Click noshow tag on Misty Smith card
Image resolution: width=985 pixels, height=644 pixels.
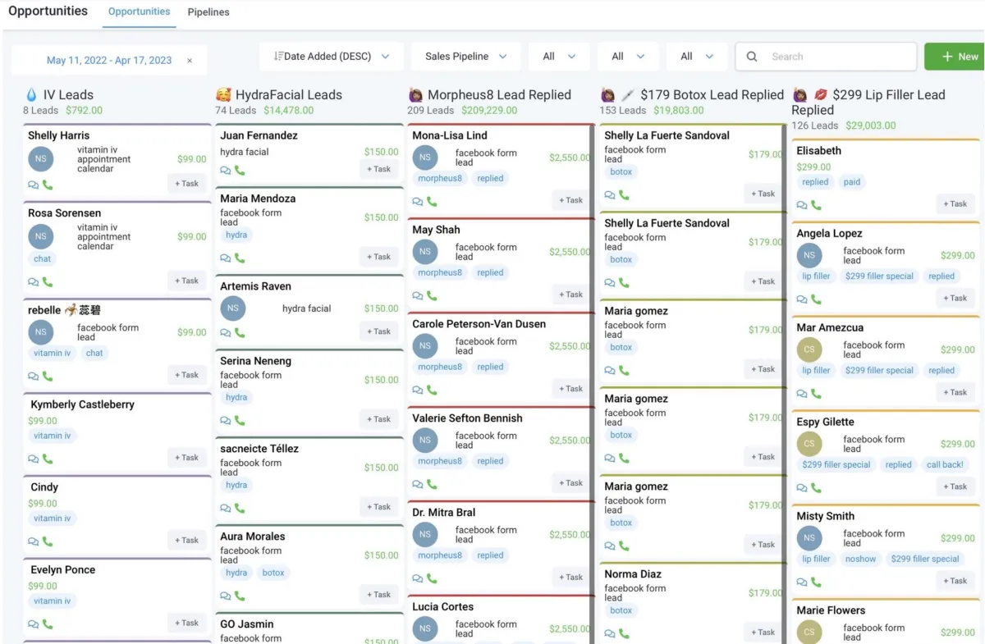[x=860, y=559]
